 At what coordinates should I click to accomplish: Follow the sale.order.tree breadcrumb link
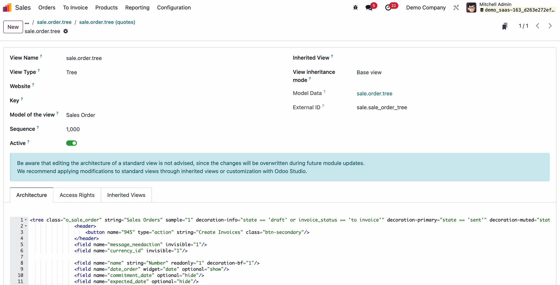tap(54, 22)
